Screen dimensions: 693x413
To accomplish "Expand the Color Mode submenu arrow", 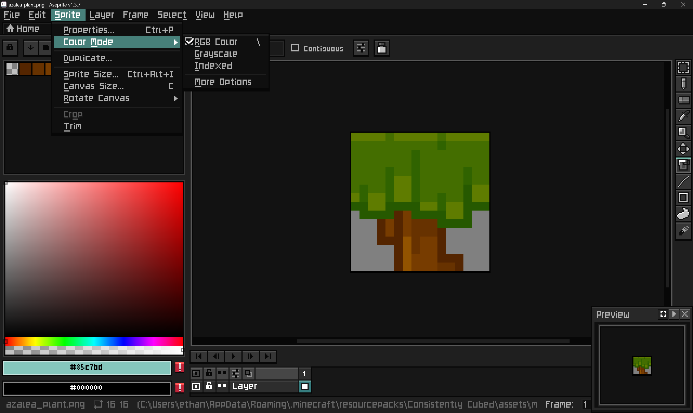I will click(176, 42).
